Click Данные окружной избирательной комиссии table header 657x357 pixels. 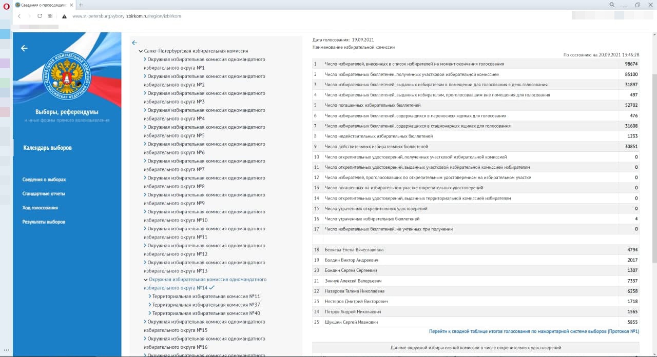click(x=476, y=348)
